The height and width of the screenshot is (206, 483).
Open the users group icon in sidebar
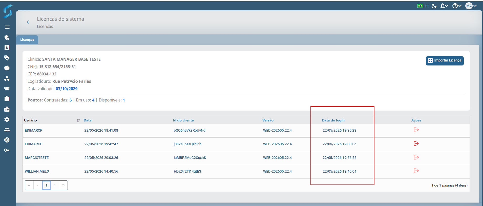click(x=7, y=130)
